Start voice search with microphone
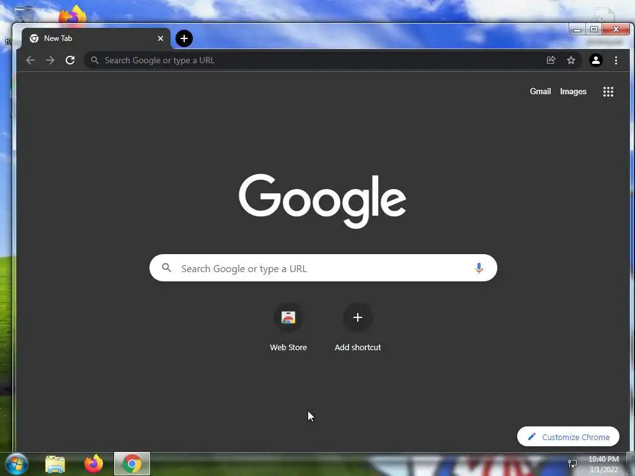635x476 pixels. (479, 268)
